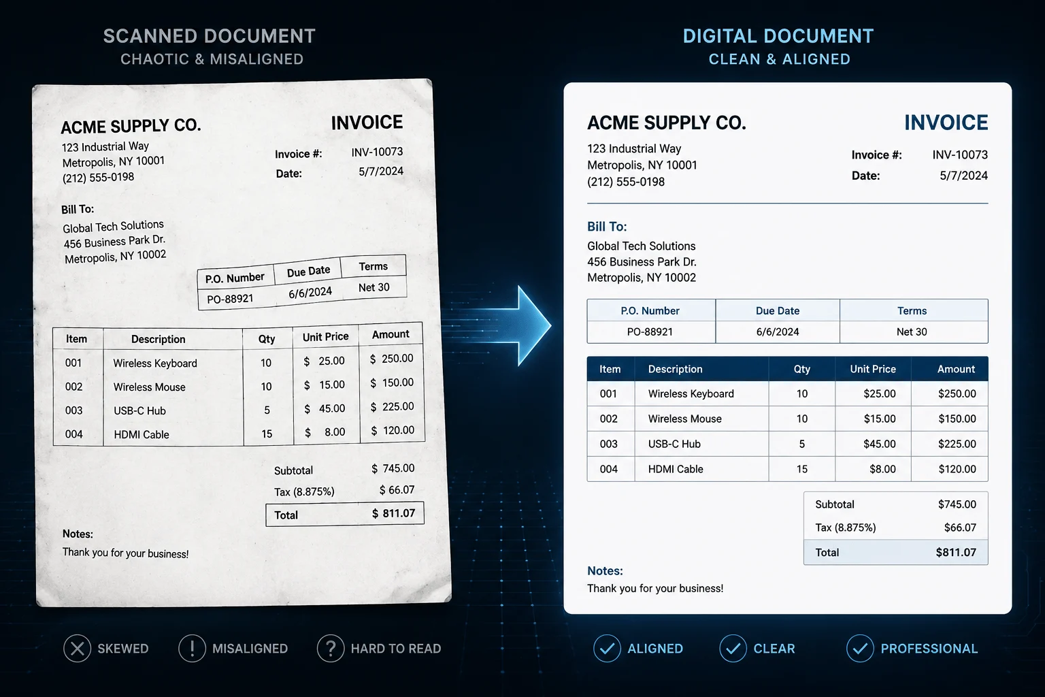Select the blue Bill To: label in digital document

[x=607, y=227]
